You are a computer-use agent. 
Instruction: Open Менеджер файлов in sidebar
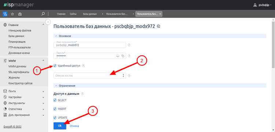(x=20, y=30)
